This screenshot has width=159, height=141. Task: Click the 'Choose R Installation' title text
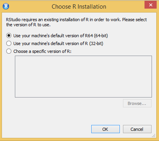point(79,7)
